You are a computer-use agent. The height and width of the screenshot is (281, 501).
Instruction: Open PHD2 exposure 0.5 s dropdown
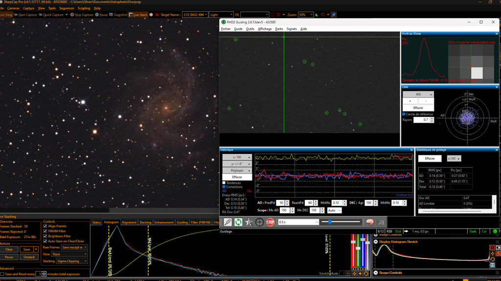(x=298, y=222)
